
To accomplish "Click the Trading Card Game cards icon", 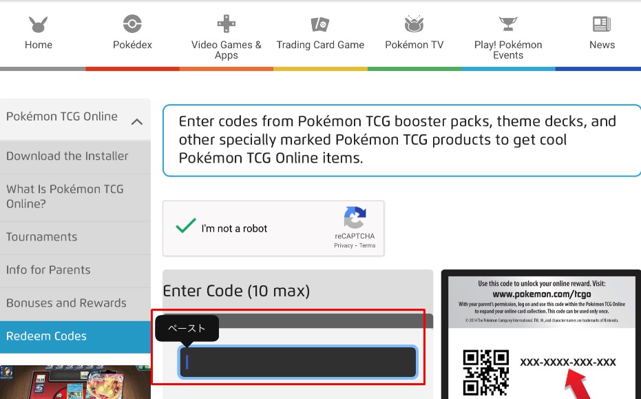I will point(320,24).
